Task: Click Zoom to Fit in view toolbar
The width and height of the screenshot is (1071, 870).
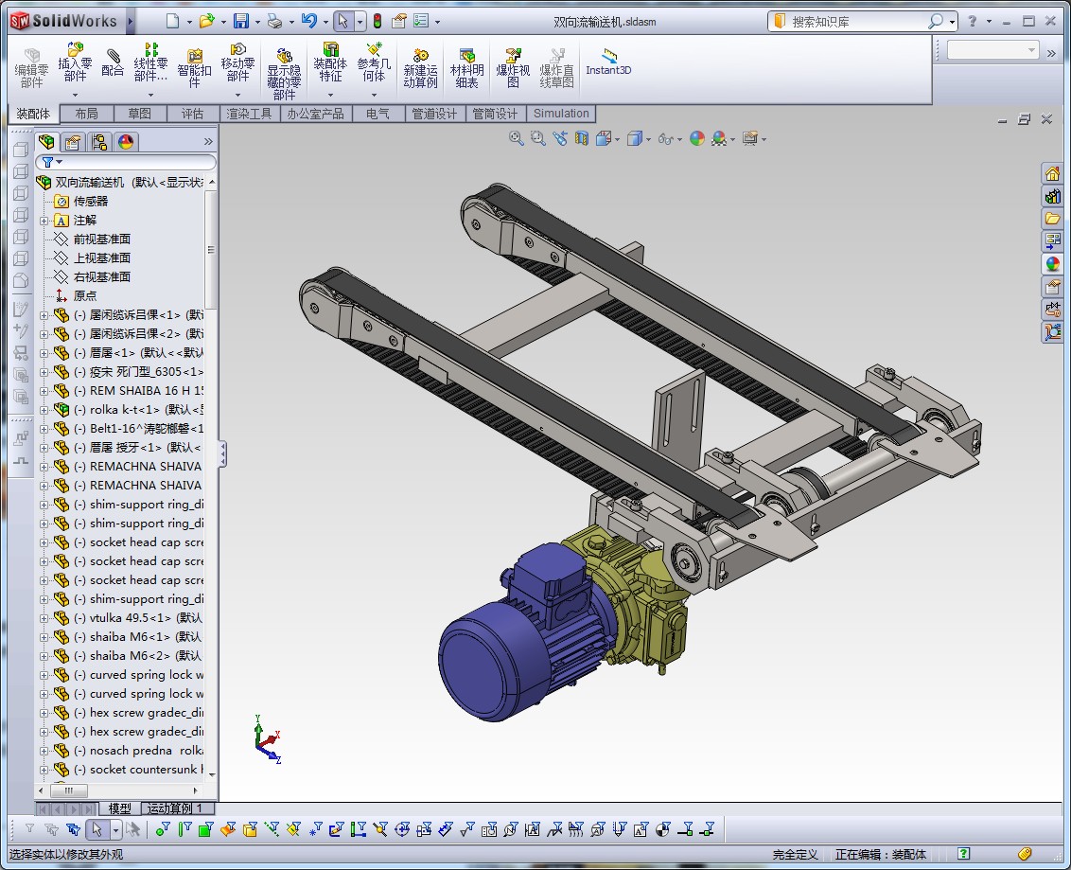Action: coord(517,139)
